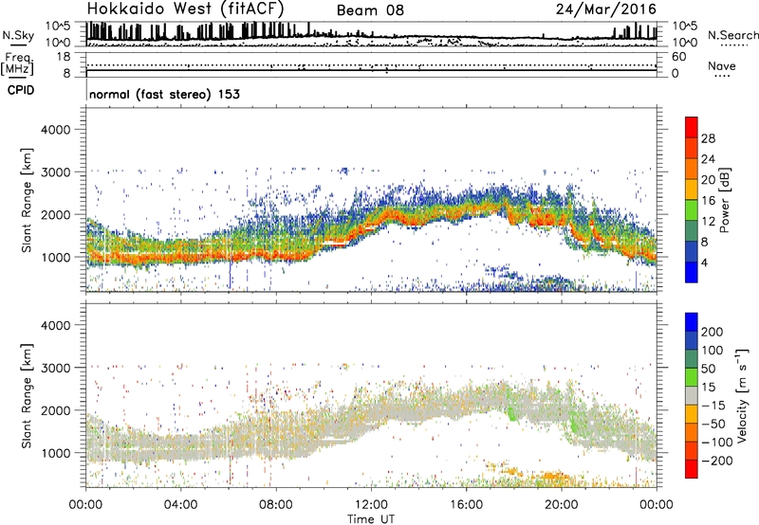The height and width of the screenshot is (525, 759).
Task: Click the 'CPID' label
Action: point(21,90)
